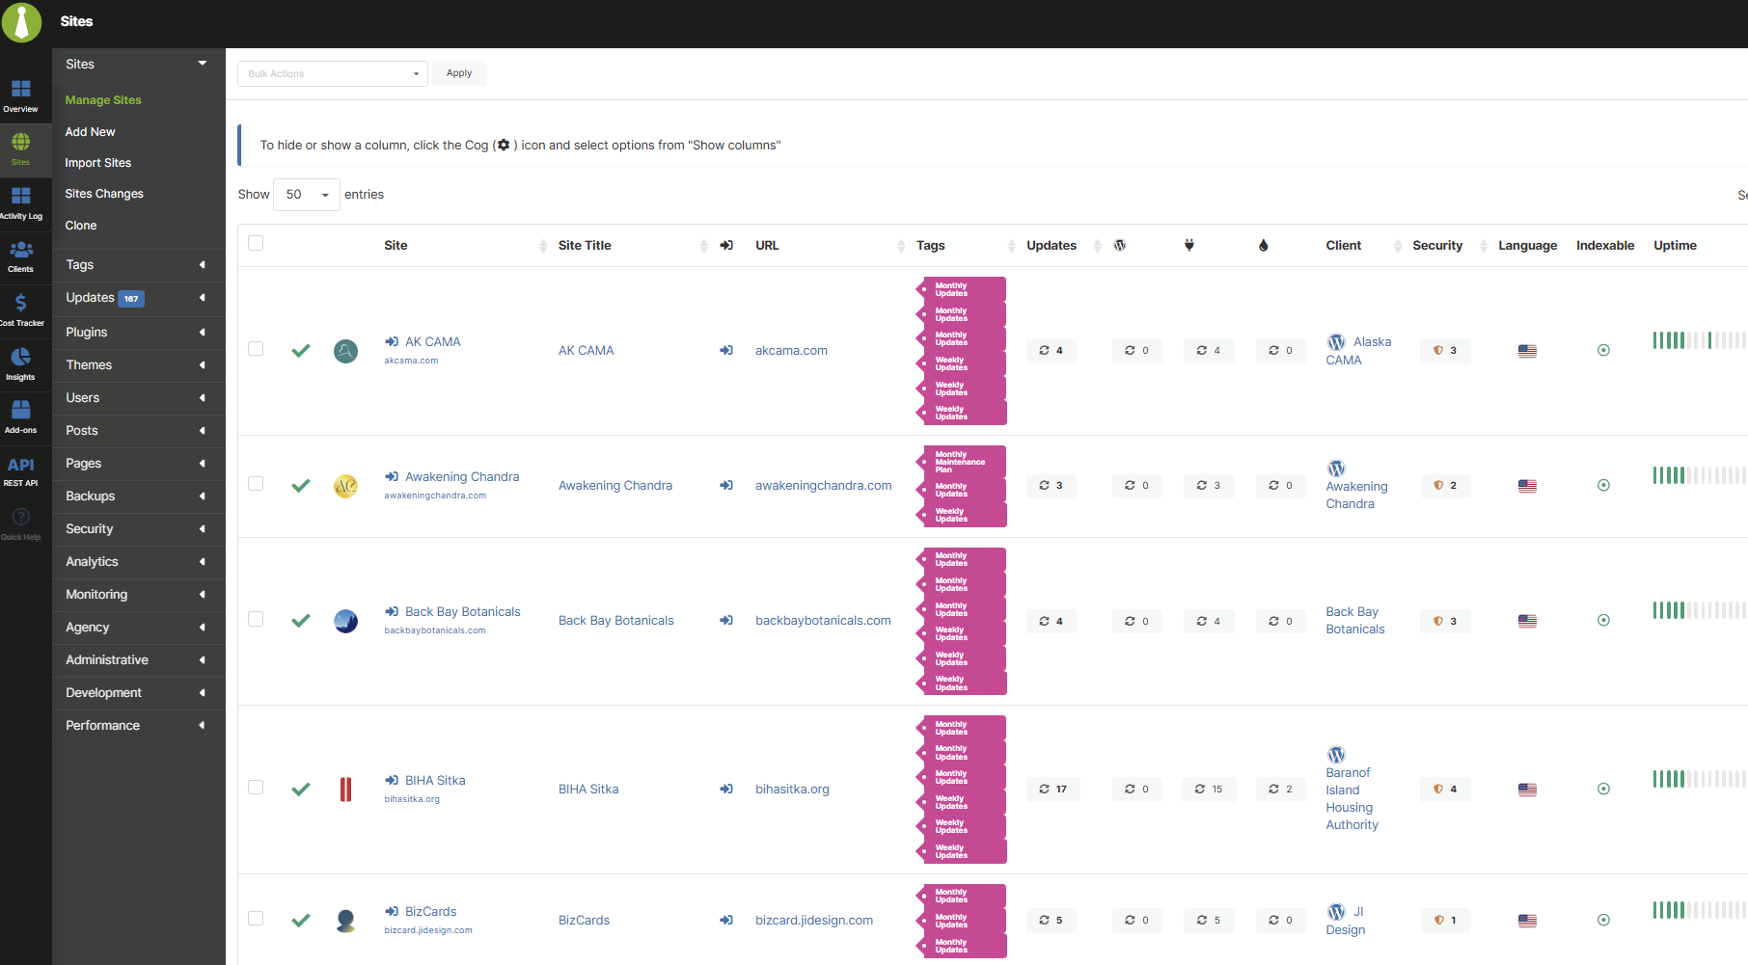Open Import Sites from the submenu
The width and height of the screenshot is (1748, 965).
[97, 163]
